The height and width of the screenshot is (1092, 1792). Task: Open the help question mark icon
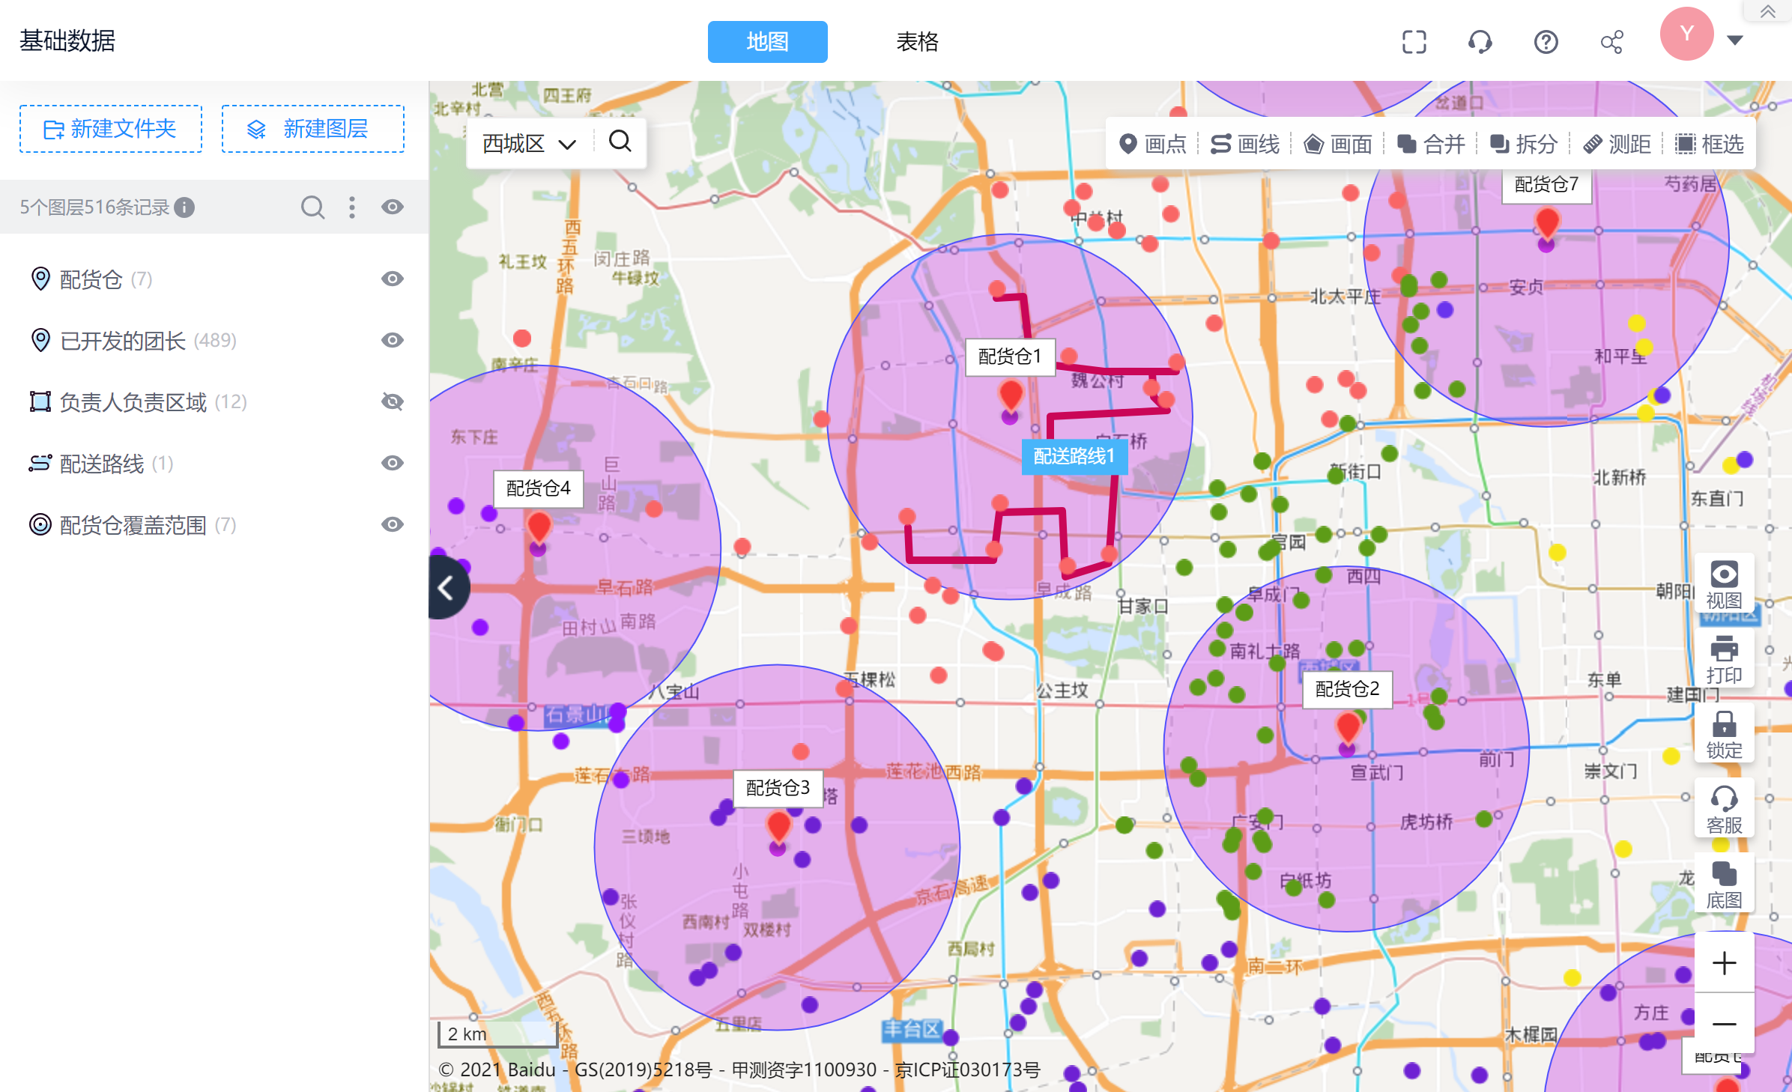click(1546, 42)
